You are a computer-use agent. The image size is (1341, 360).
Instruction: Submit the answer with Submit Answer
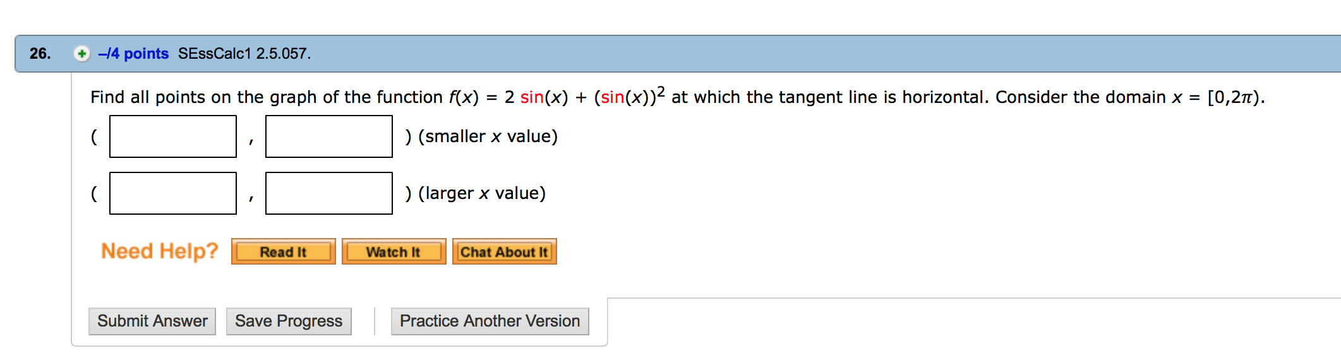coord(152,321)
